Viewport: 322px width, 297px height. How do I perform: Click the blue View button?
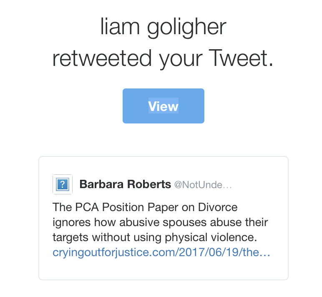163,106
